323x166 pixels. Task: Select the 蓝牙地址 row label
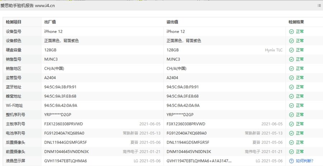(13, 87)
